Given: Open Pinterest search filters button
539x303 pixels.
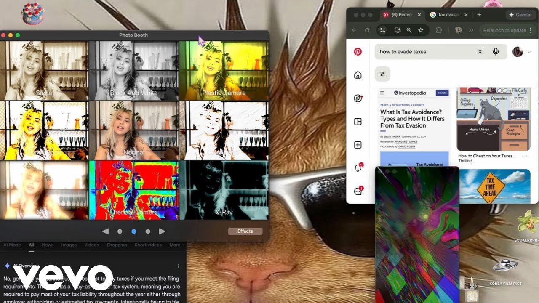Looking at the screenshot, I should click(x=382, y=74).
